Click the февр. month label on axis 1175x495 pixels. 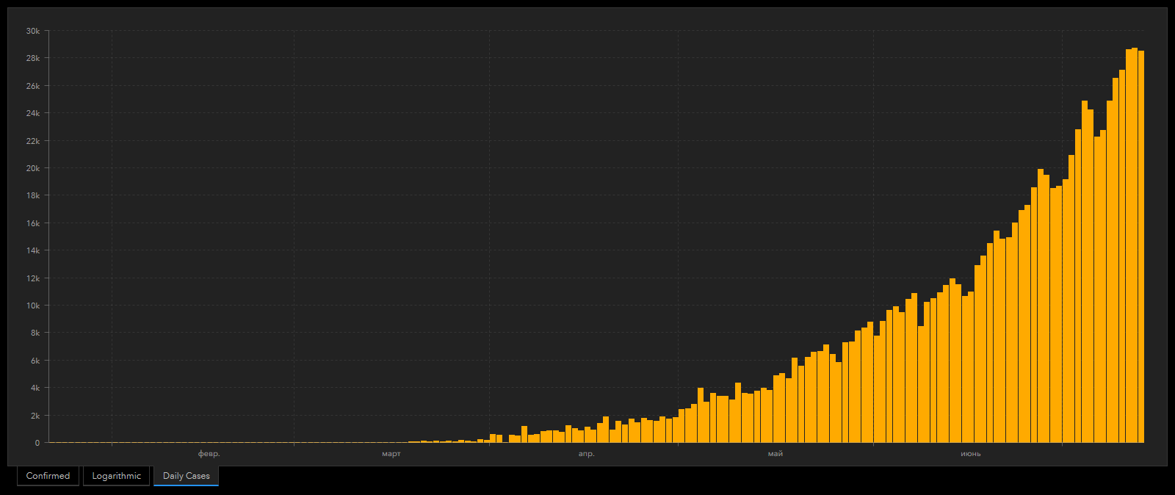[x=209, y=454]
